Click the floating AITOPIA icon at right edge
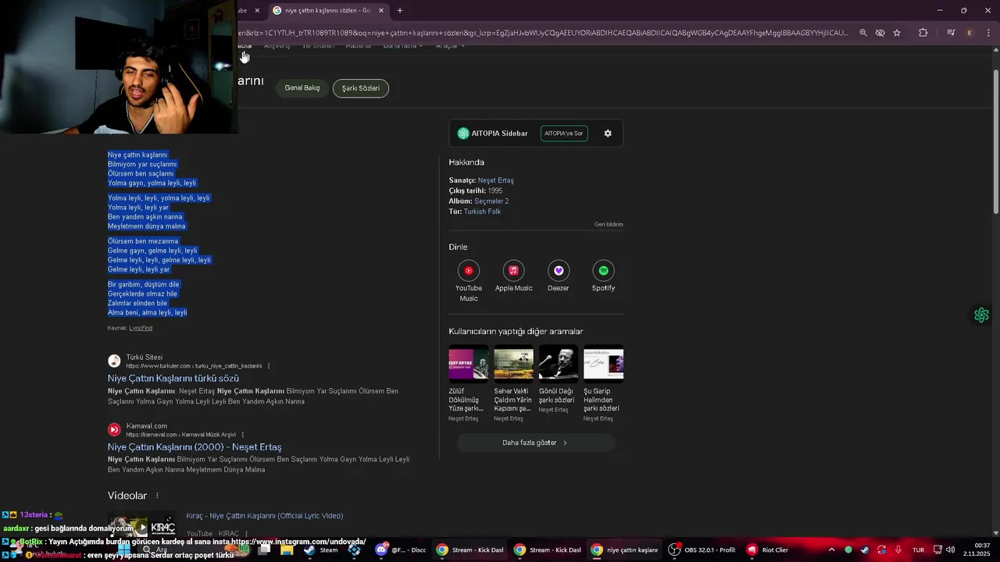This screenshot has height=562, width=1000. pyautogui.click(x=982, y=315)
